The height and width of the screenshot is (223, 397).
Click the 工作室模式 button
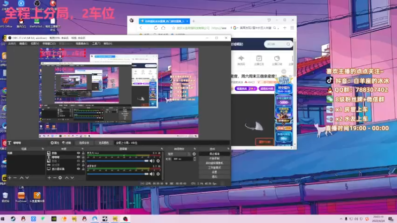214,167
